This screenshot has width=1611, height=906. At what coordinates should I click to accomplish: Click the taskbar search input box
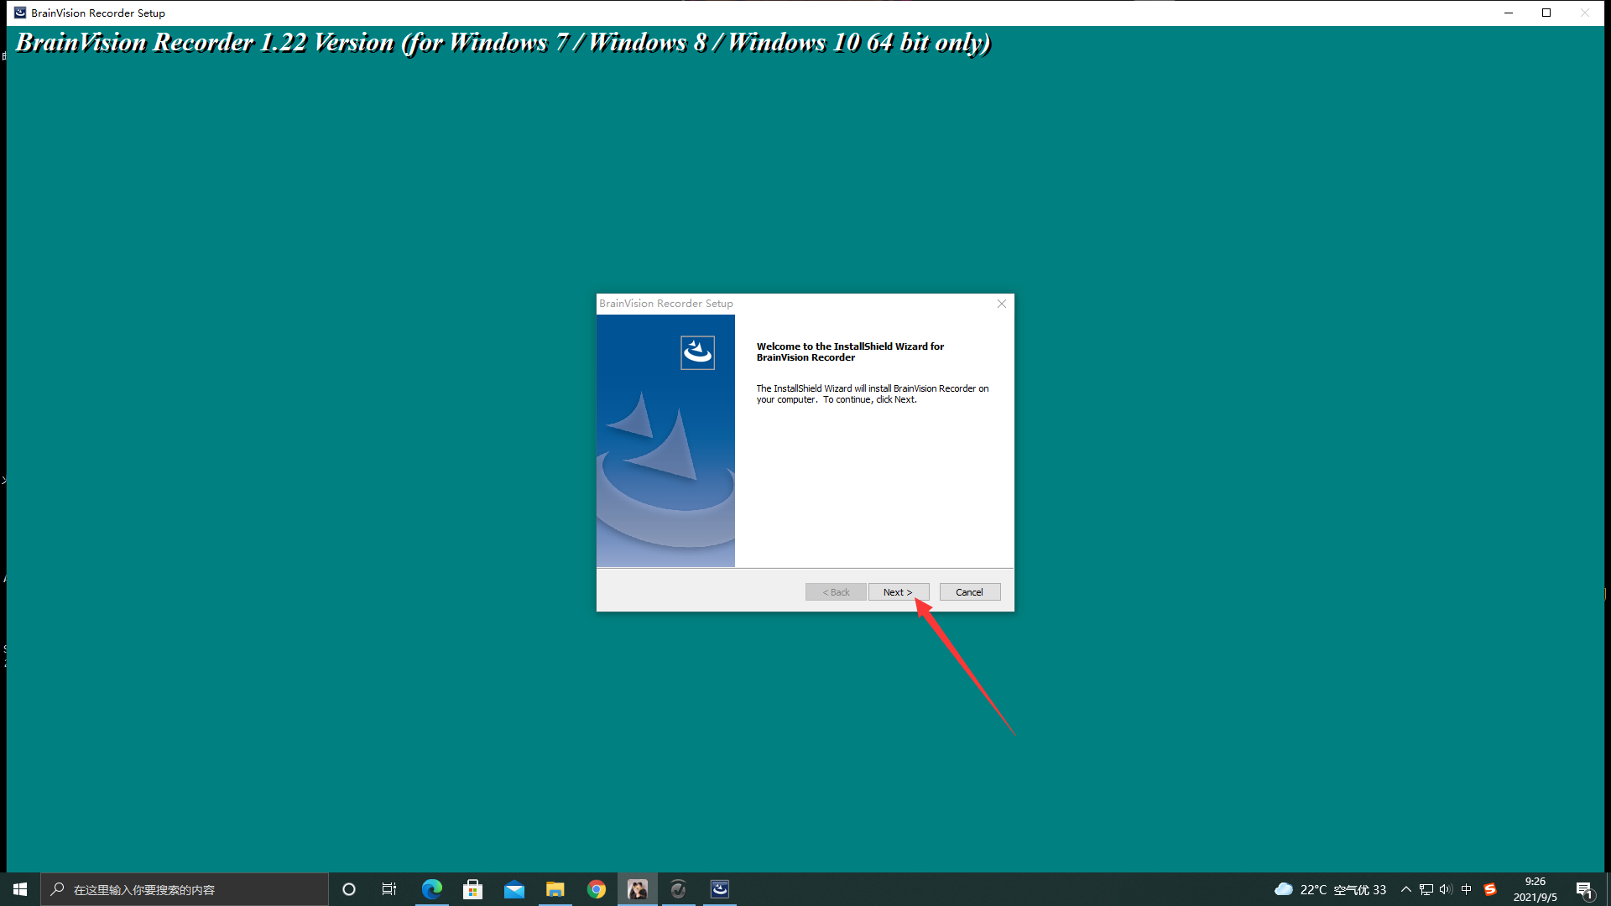[x=185, y=889]
